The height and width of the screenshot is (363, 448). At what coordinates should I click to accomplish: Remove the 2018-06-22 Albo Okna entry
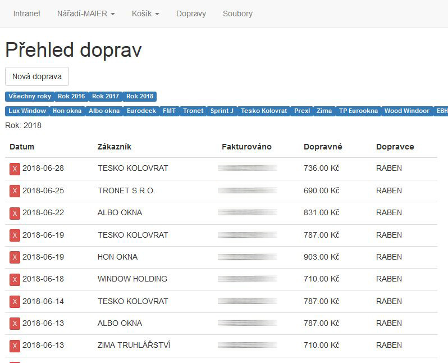(15, 213)
